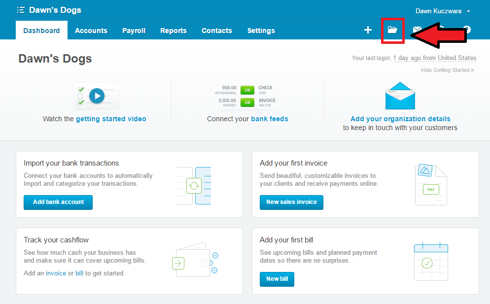Image resolution: width=490 pixels, height=304 pixels.
Task: Open the Payroll tab
Action: pos(134,31)
